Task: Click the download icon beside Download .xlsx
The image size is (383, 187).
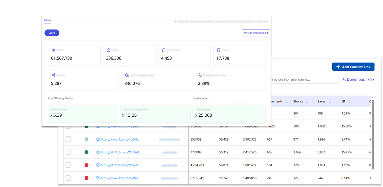Action: (344, 79)
